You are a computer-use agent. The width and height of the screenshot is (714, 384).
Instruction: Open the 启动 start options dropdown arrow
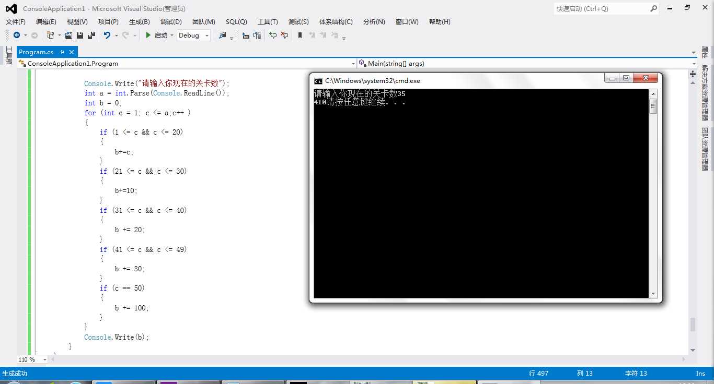(172, 35)
